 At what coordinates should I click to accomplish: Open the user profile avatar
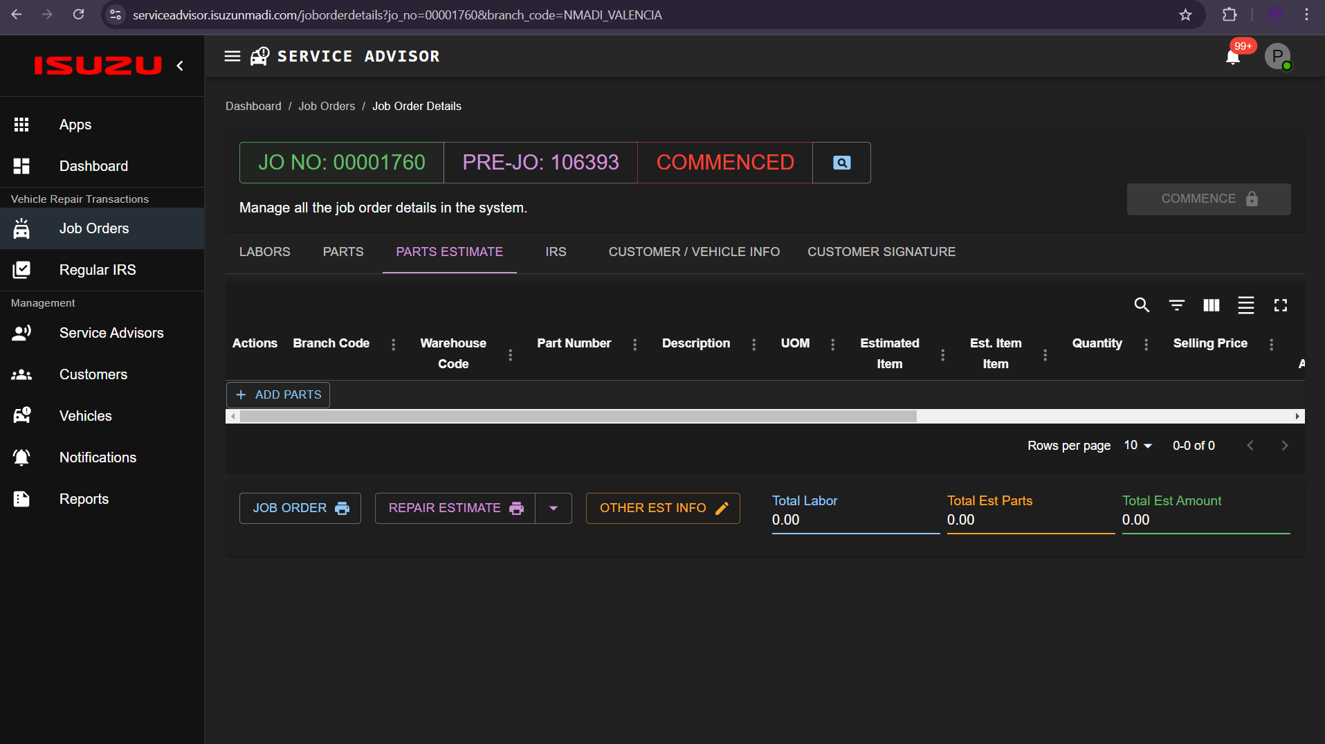(x=1277, y=56)
